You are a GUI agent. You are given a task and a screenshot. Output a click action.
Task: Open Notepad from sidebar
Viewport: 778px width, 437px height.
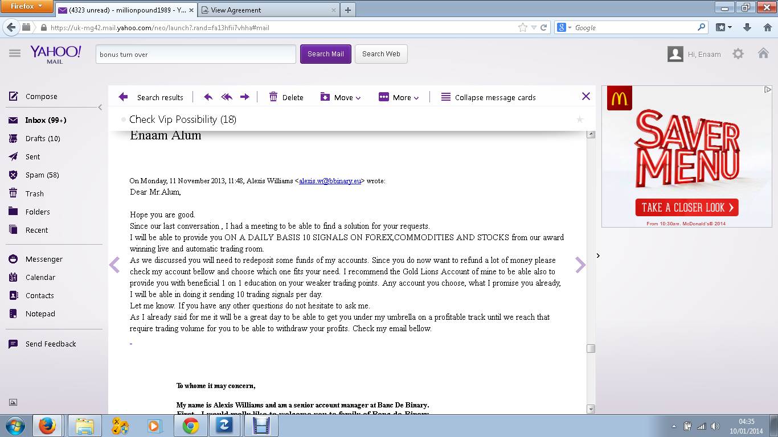click(32, 314)
